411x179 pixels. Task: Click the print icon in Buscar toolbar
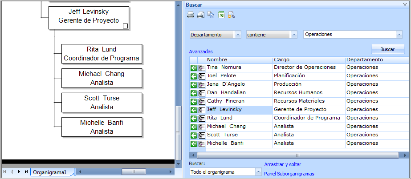191,15
